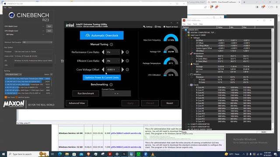Show info for Performance Core Ratio
The height and width of the screenshot is (157, 280).
[x=127, y=52]
